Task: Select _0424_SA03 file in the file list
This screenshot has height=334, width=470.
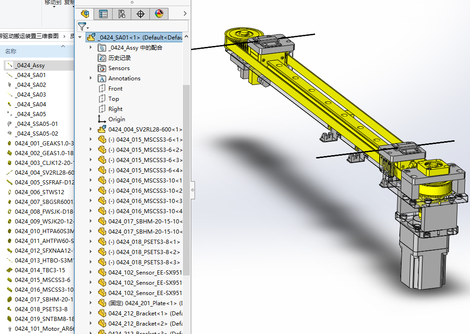Action: pos(30,95)
